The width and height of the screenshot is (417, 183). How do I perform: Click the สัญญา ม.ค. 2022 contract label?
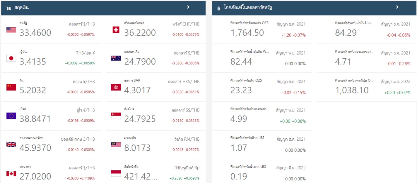(x=396, y=82)
